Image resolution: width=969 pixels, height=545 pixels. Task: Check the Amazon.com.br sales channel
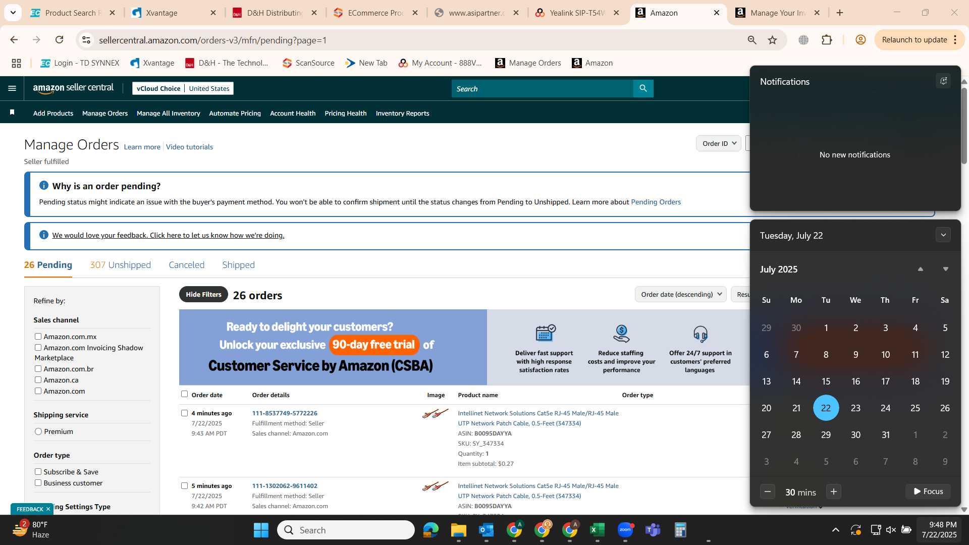(x=38, y=368)
